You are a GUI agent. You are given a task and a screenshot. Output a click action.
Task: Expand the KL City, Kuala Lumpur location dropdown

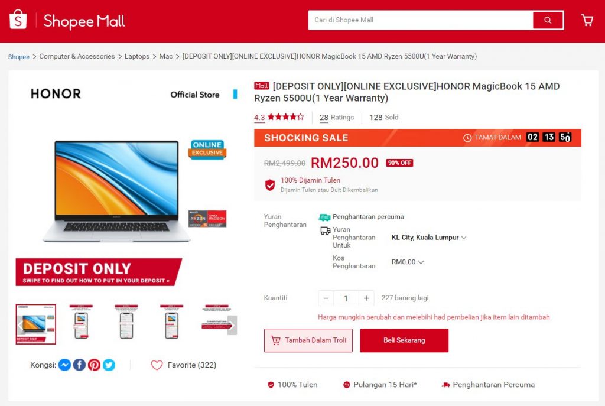(x=429, y=238)
